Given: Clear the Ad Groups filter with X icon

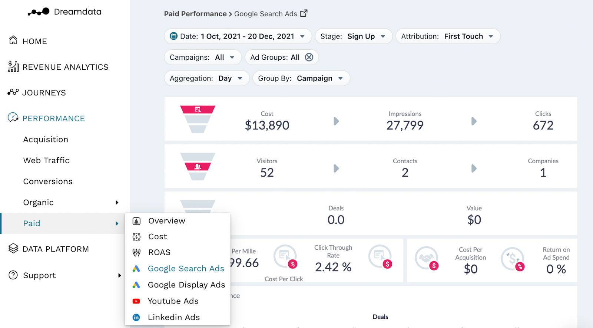Looking at the screenshot, I should (309, 57).
